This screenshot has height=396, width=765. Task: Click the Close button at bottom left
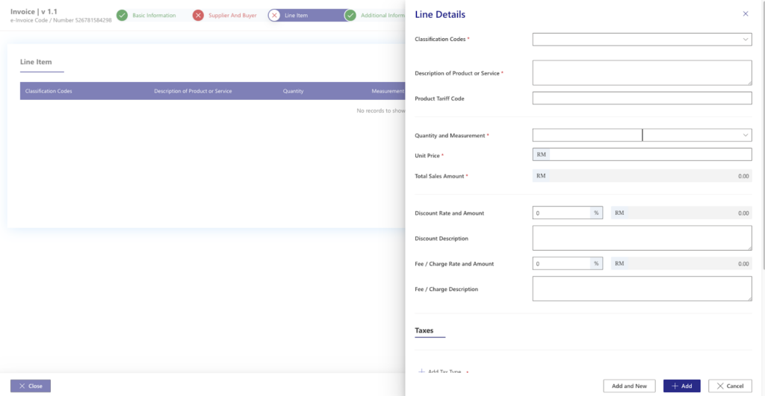click(31, 386)
